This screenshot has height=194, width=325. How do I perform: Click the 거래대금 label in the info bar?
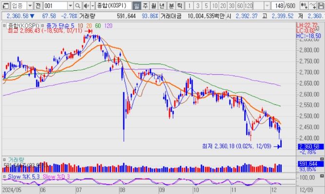point(171,16)
